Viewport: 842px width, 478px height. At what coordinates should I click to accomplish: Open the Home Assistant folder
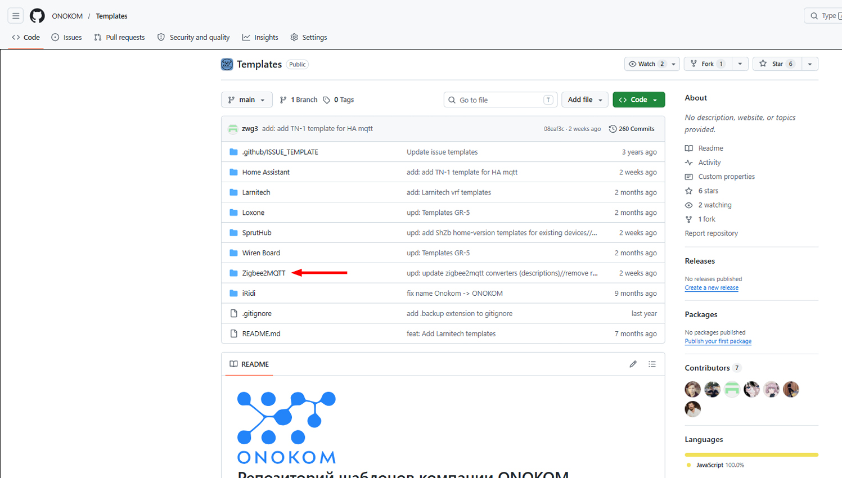265,172
